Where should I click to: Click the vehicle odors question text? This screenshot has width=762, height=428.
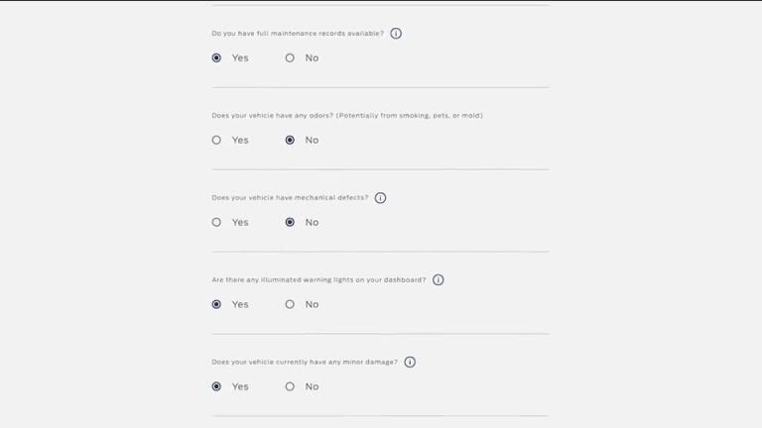(x=347, y=116)
